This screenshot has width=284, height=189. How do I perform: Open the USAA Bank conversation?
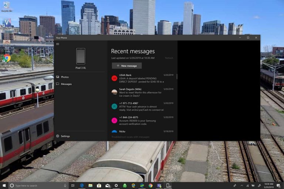(x=142, y=78)
